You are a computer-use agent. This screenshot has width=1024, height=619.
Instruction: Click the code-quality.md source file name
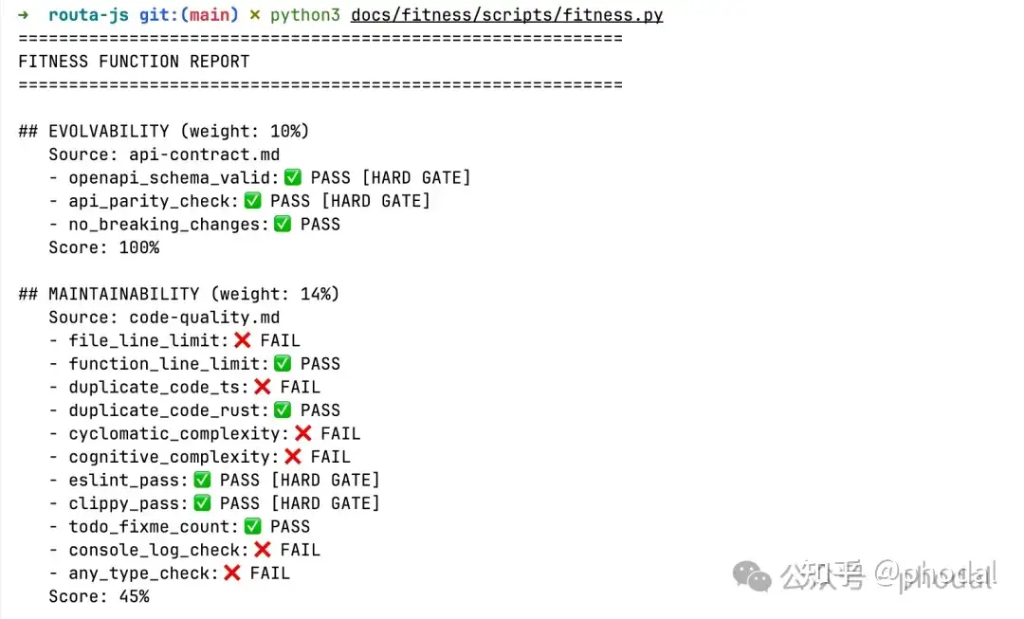pyautogui.click(x=205, y=318)
